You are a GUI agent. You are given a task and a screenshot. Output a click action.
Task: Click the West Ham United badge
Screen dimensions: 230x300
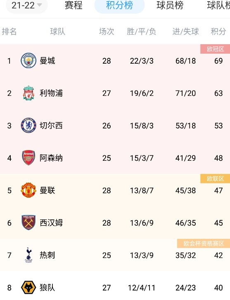(x=28, y=222)
